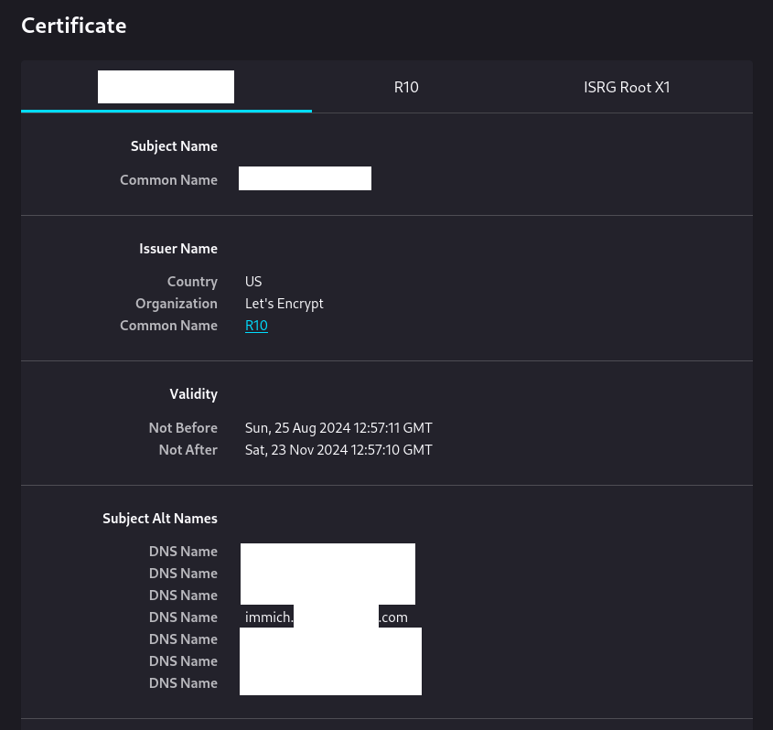
Task: Follow the R10 issuer common name link
Action: [x=256, y=326]
